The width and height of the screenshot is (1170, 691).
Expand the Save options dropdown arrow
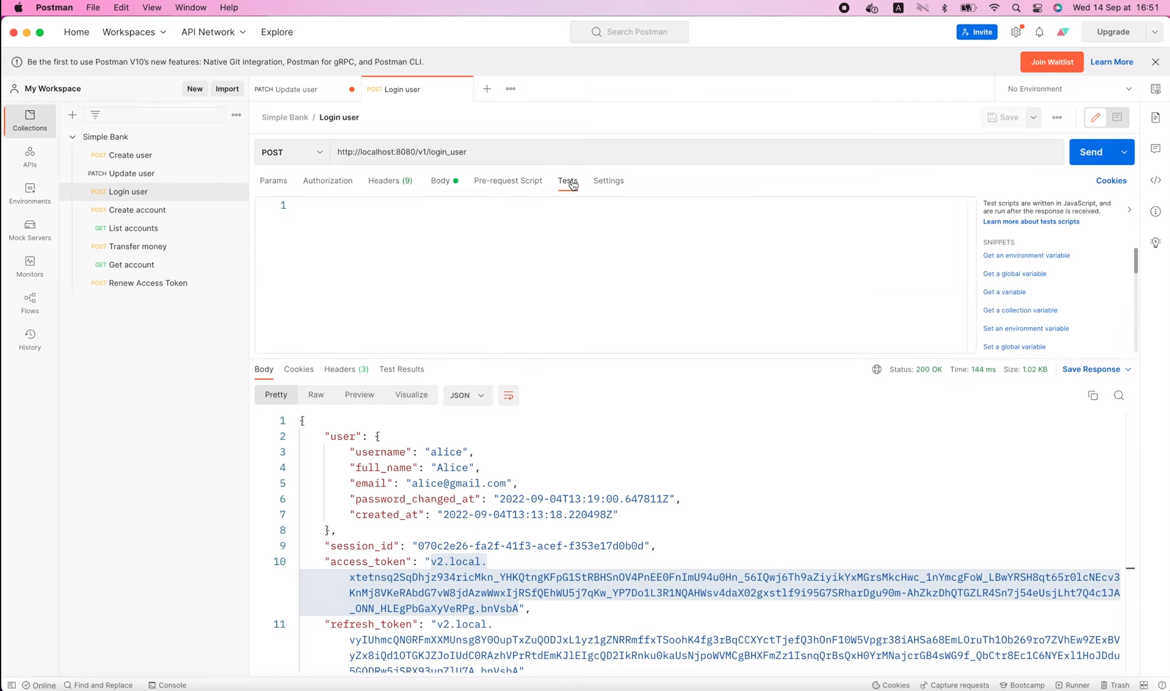coord(1033,117)
